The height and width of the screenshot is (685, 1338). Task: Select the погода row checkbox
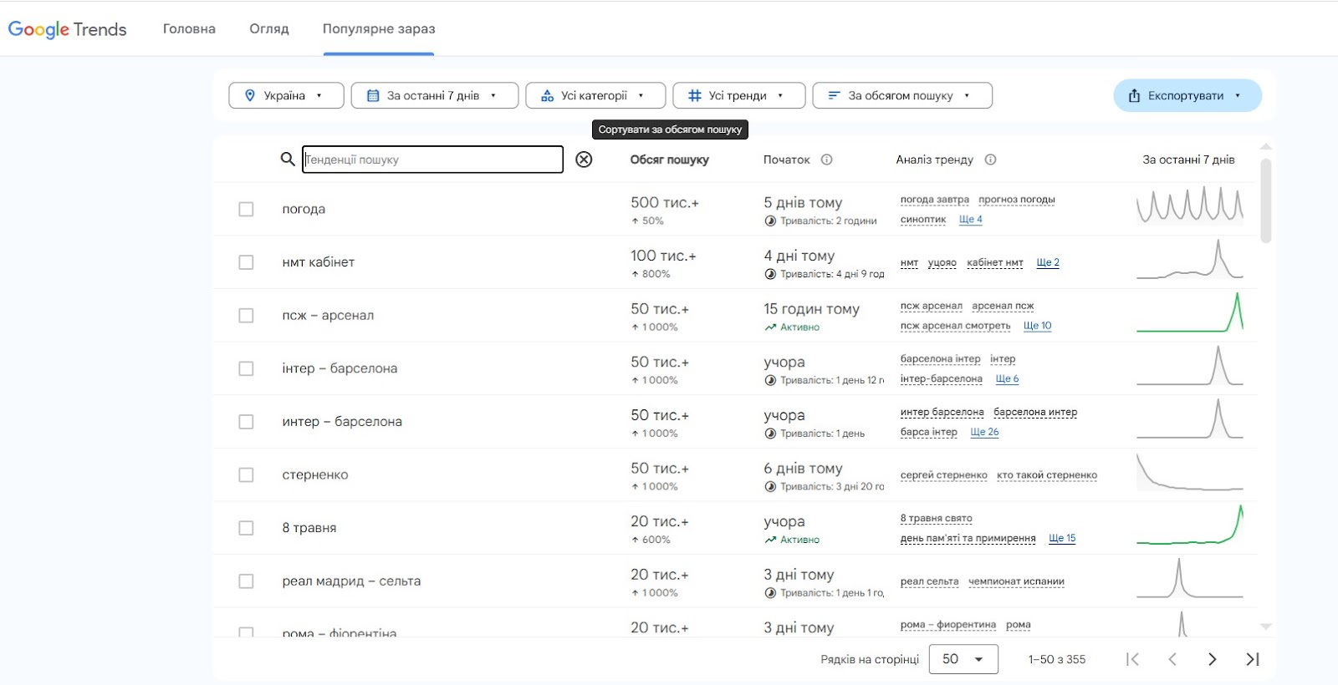click(x=246, y=209)
